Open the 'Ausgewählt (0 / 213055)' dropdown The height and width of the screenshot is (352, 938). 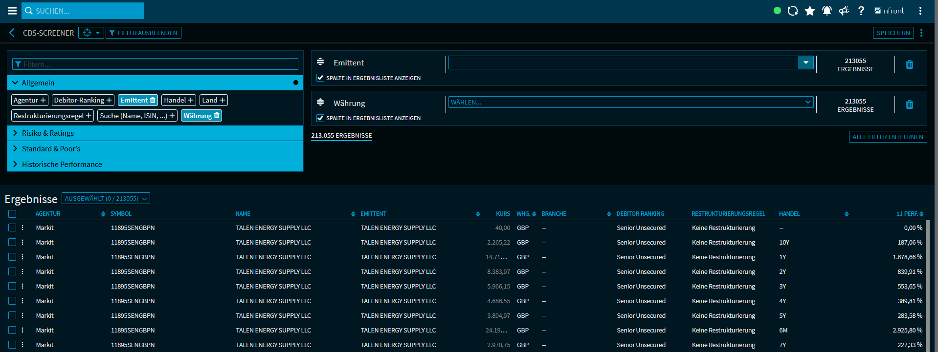106,199
